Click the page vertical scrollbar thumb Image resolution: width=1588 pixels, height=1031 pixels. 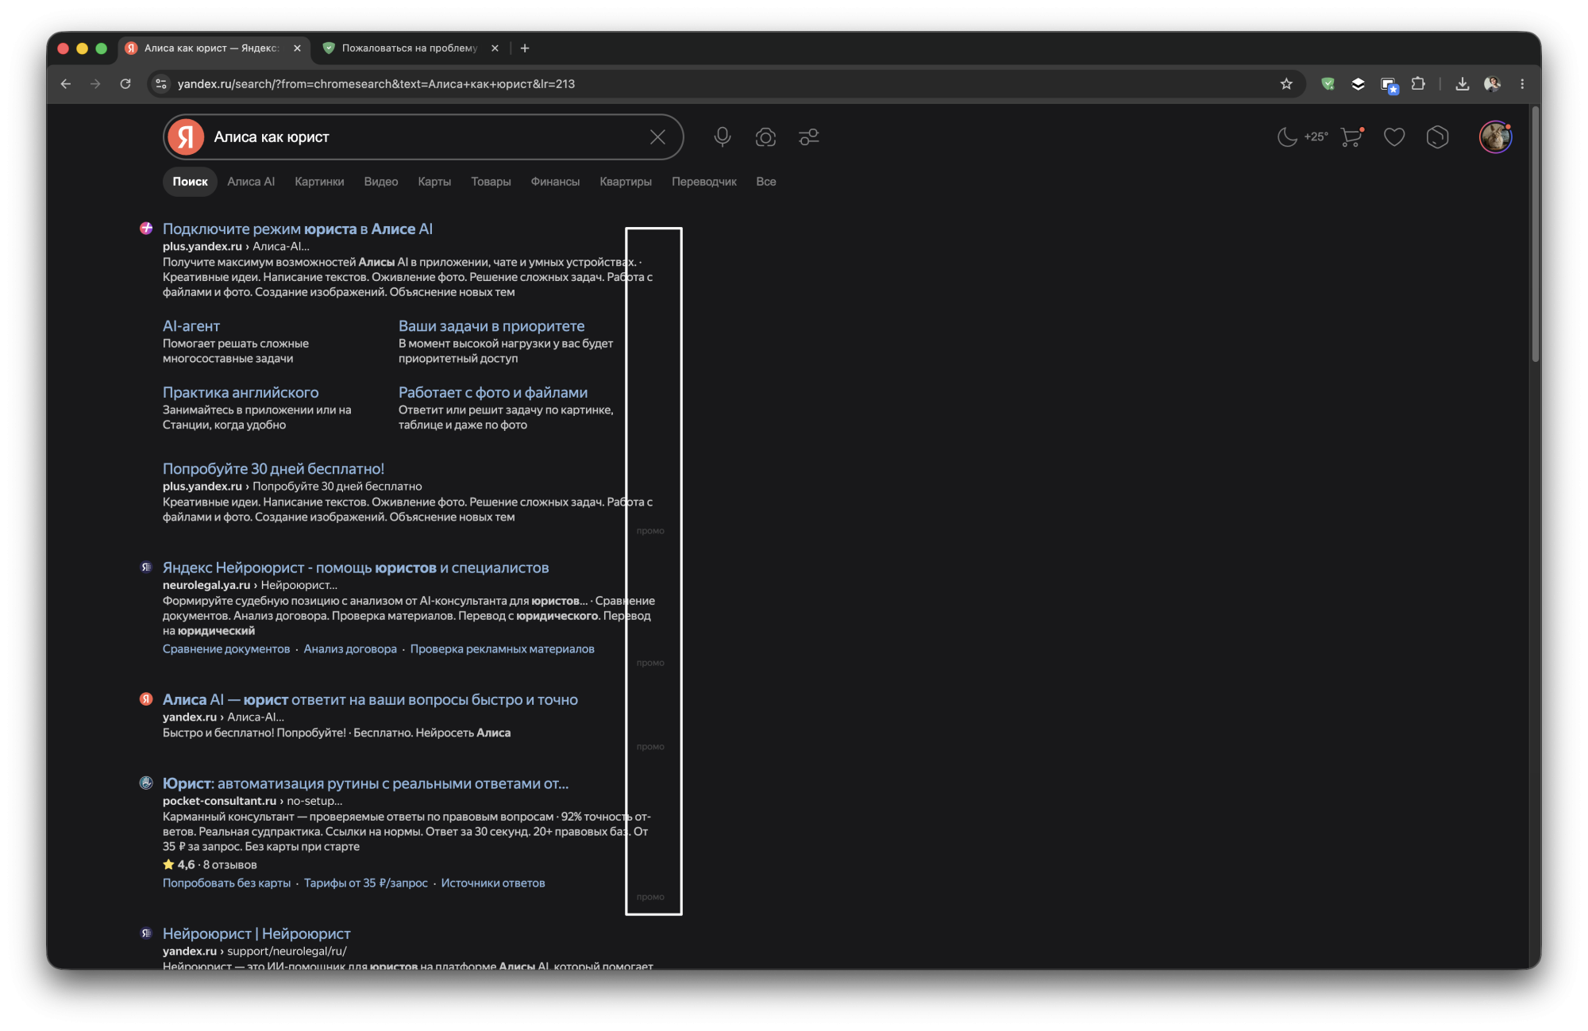pyautogui.click(x=1535, y=234)
